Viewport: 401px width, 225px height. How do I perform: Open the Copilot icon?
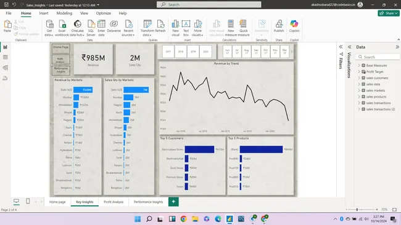click(x=294, y=26)
